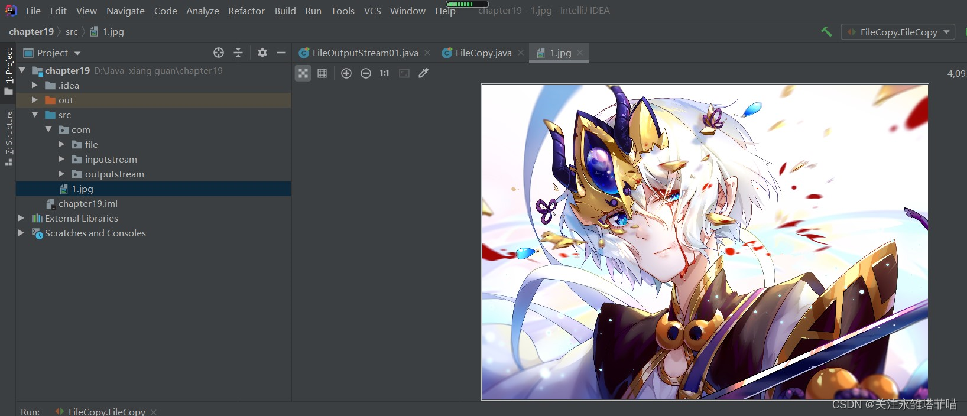This screenshot has height=416, width=967.
Task: Activate the color picker eyedropper
Action: pos(424,73)
